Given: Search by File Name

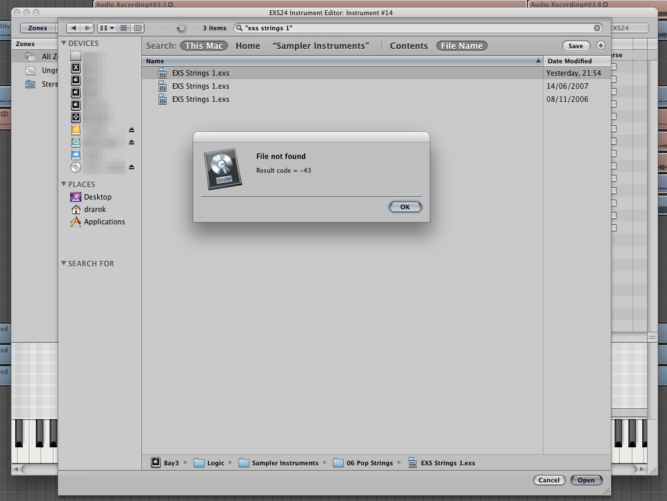Looking at the screenshot, I should tap(462, 46).
